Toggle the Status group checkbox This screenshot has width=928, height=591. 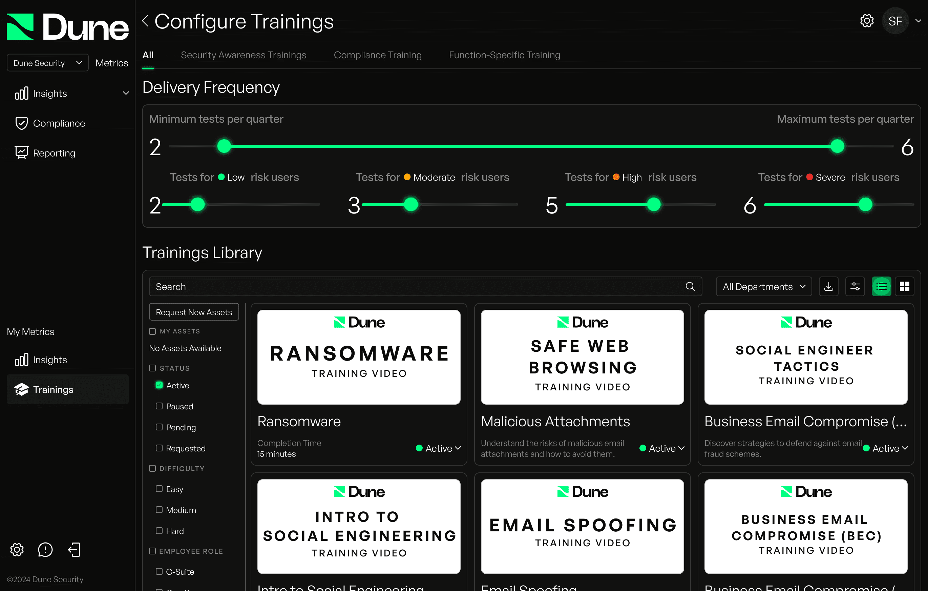153,368
